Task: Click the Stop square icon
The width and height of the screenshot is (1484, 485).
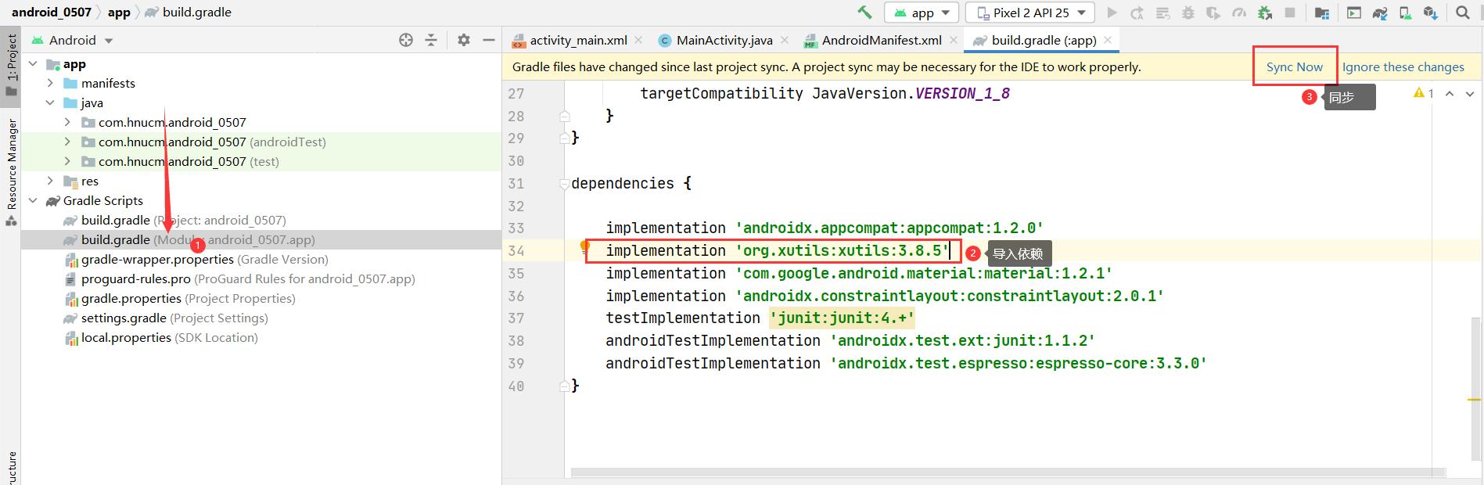Action: point(1290,13)
